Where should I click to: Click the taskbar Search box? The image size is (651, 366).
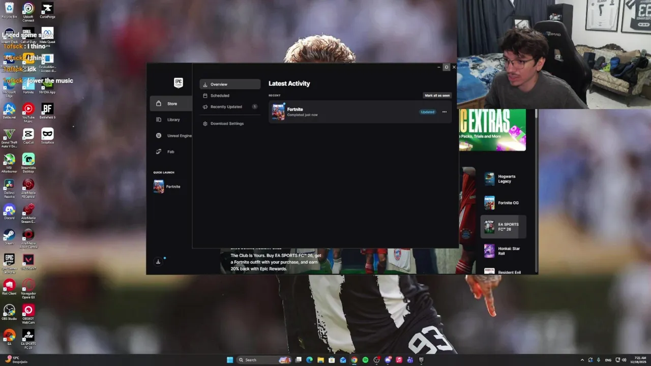[264, 360]
